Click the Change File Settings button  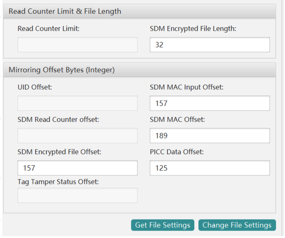[x=237, y=225]
